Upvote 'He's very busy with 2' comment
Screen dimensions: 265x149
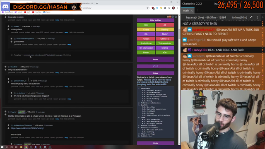pos(8,79)
